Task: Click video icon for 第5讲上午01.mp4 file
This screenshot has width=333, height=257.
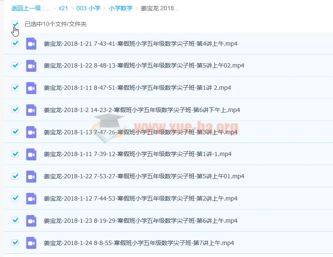Action: coord(31,177)
